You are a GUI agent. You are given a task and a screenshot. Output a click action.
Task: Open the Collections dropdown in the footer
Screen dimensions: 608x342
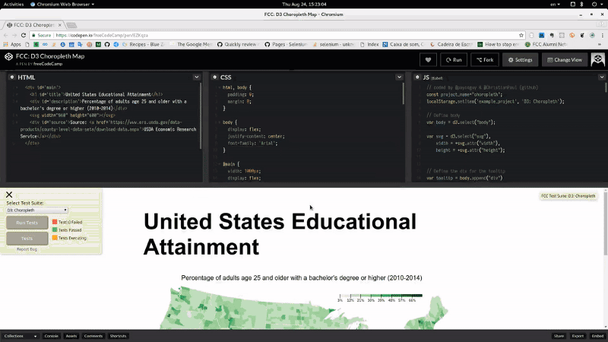tap(21, 335)
